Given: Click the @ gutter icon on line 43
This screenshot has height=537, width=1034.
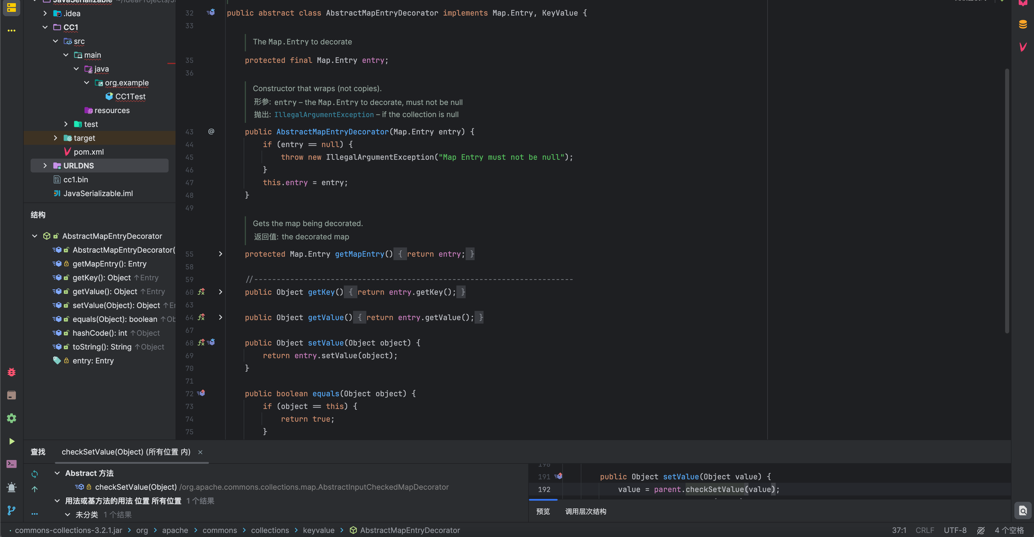Looking at the screenshot, I should click(211, 131).
